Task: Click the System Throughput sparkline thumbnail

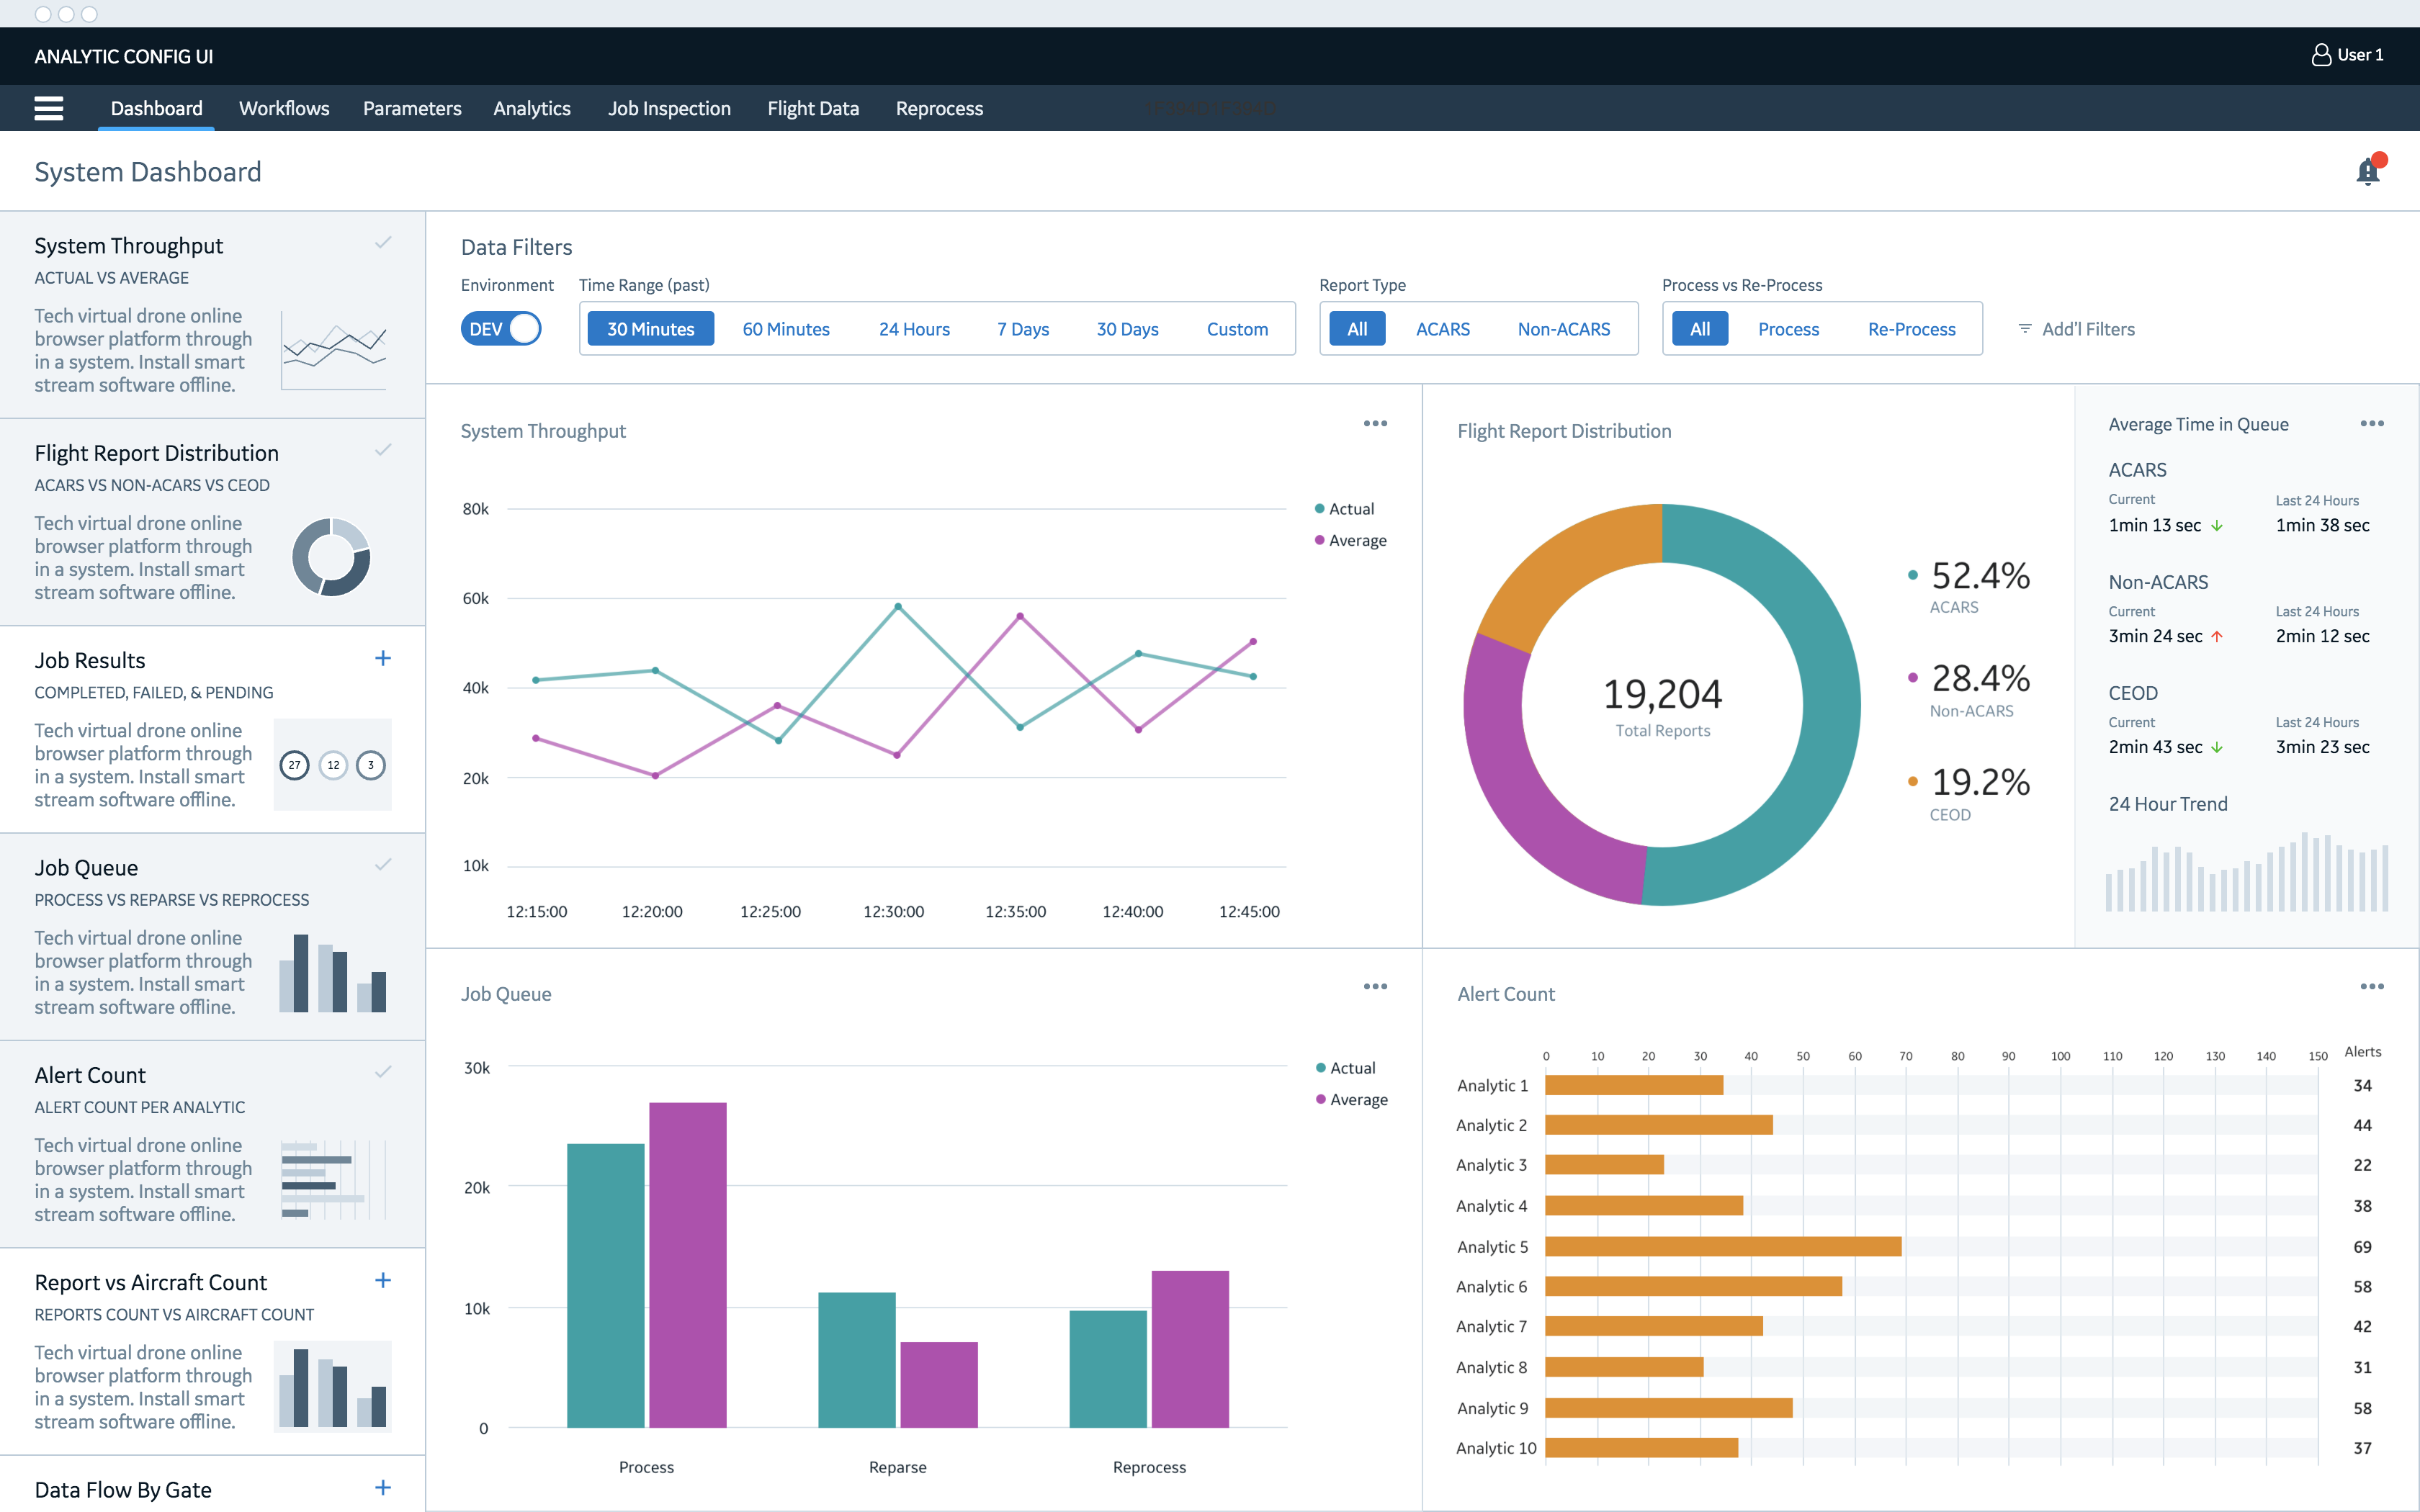Action: click(x=334, y=350)
